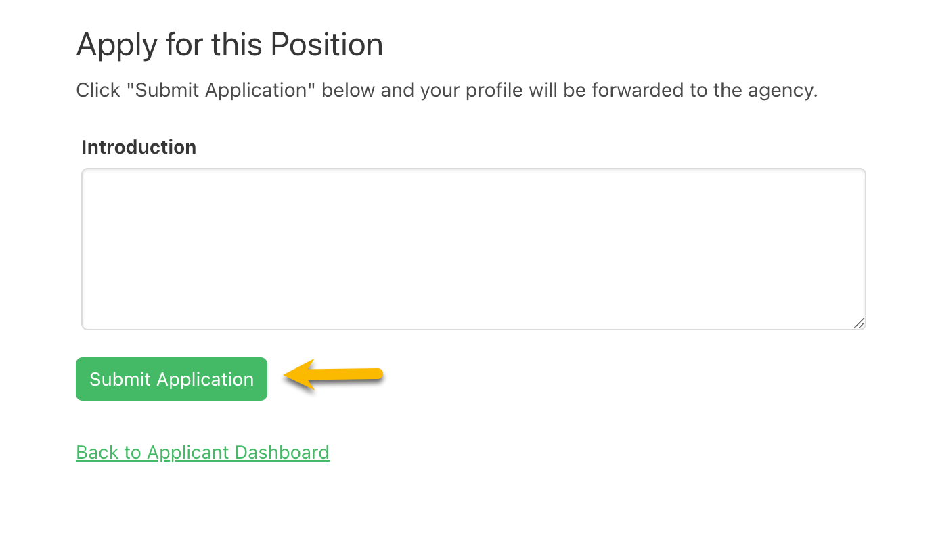934x536 pixels.
Task: Click the instruction text about submitting
Action: click(x=447, y=89)
